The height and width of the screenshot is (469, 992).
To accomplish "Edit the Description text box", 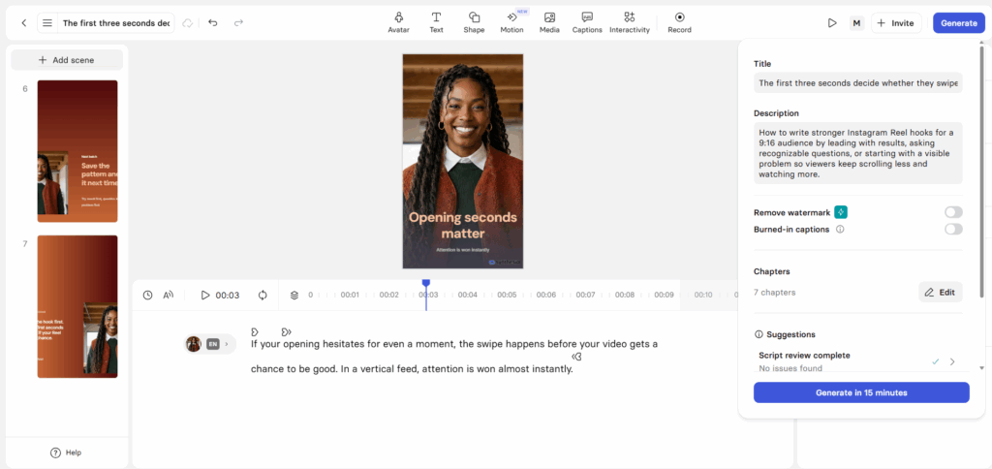I will [858, 153].
